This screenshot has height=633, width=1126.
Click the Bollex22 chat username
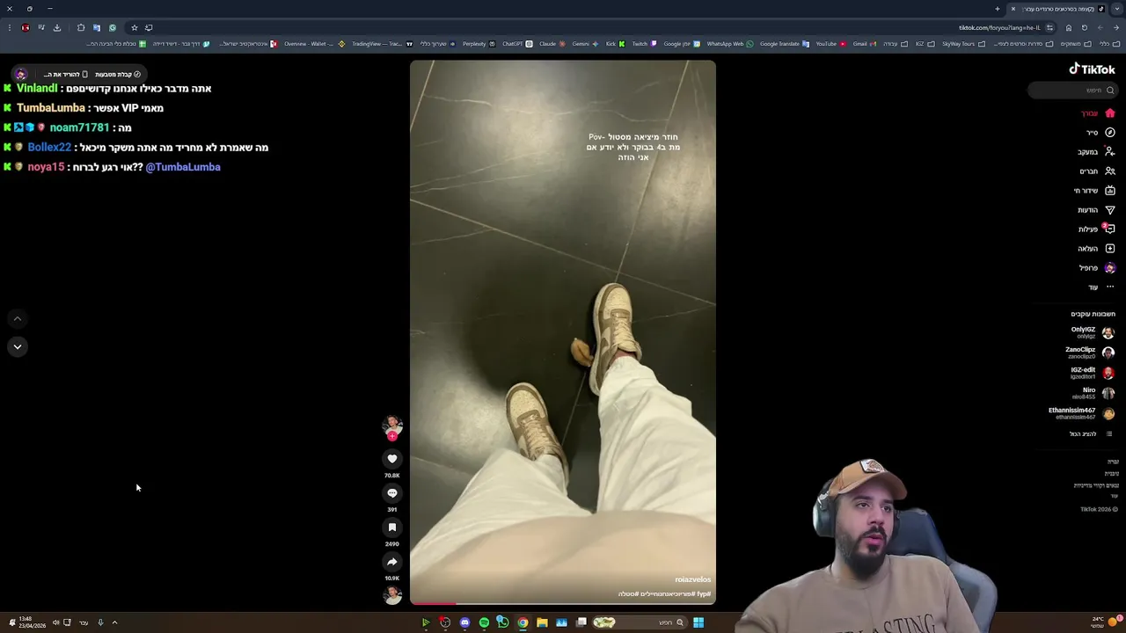(x=49, y=148)
